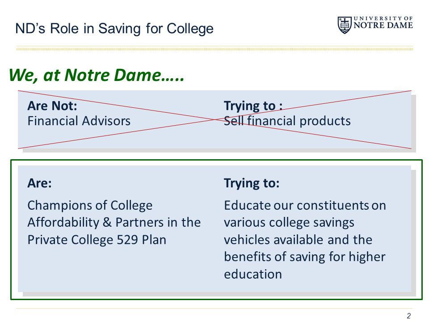Click the Notre Dame shield logo

pos(345,25)
